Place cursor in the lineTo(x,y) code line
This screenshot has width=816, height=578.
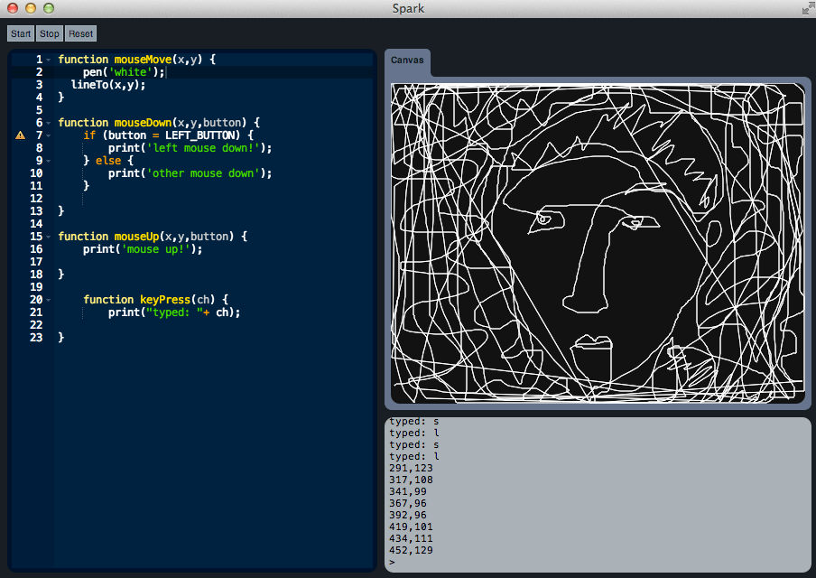pos(107,84)
